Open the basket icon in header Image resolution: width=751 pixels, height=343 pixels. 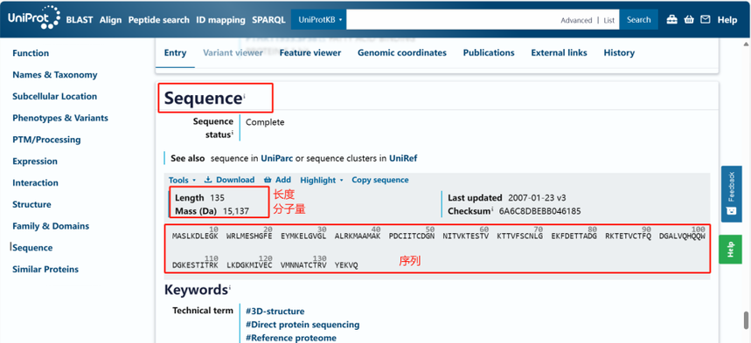pos(689,19)
